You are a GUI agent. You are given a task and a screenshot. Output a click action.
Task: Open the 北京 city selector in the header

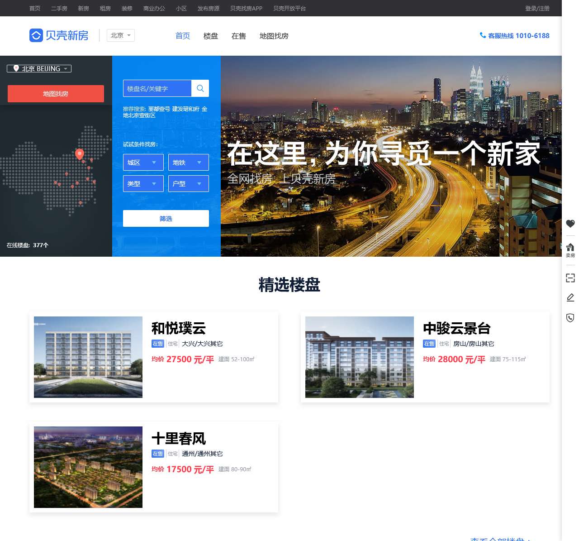[x=121, y=35]
